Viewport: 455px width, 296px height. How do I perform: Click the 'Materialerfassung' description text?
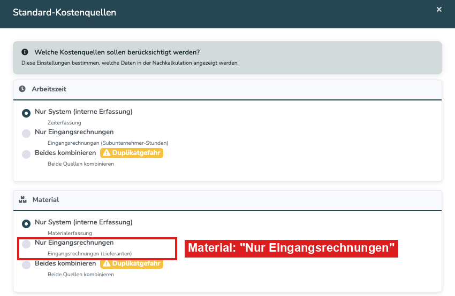(x=70, y=233)
